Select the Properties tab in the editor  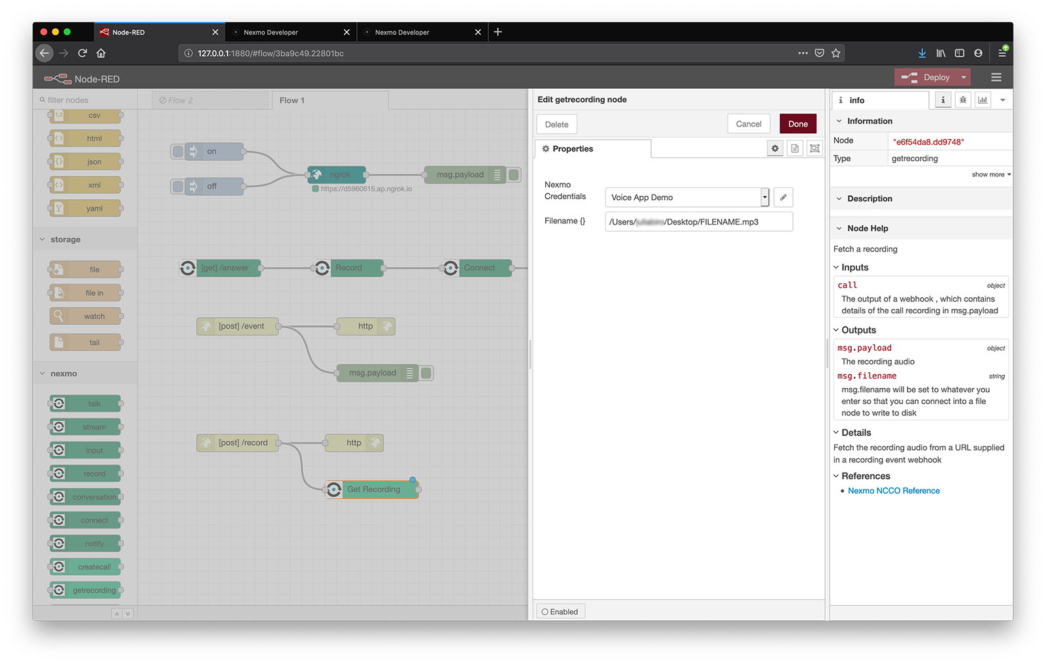[x=592, y=148]
